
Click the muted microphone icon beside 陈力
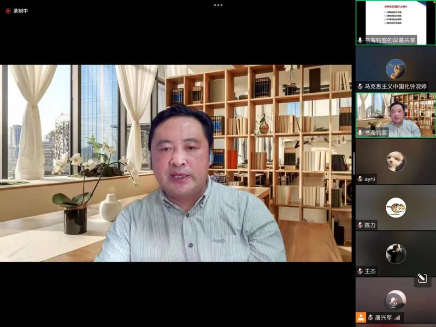360,225
